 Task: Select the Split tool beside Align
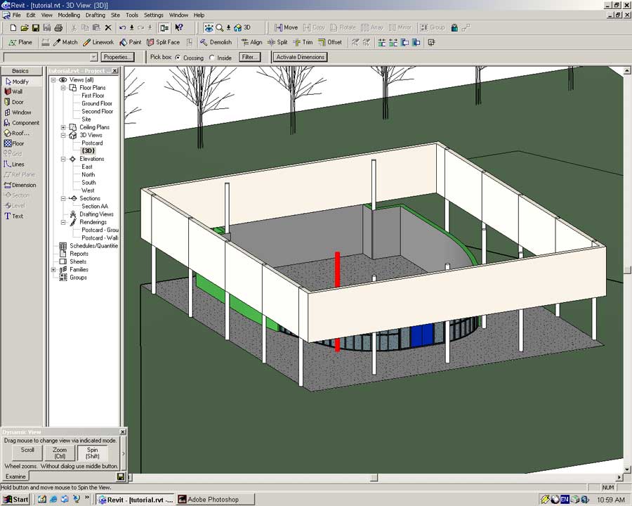tap(277, 42)
